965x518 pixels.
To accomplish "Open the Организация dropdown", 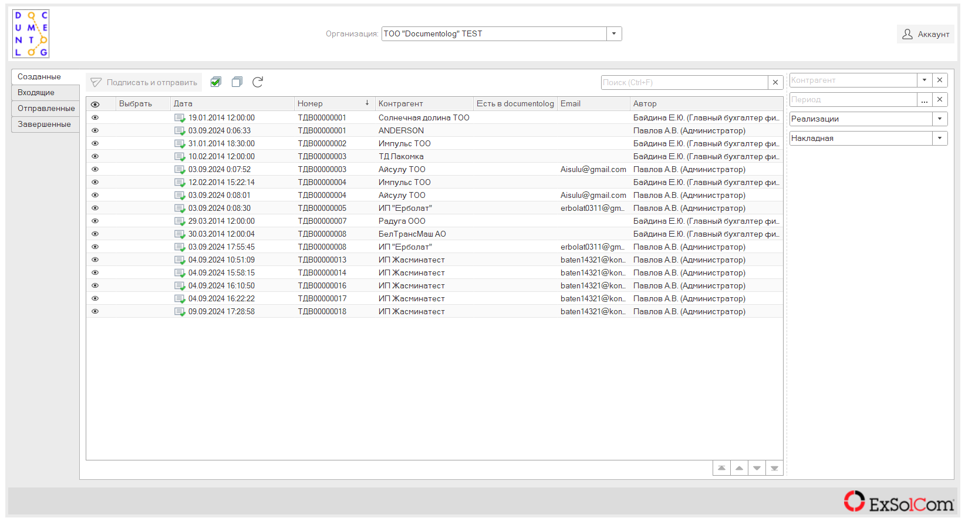I will (x=614, y=33).
